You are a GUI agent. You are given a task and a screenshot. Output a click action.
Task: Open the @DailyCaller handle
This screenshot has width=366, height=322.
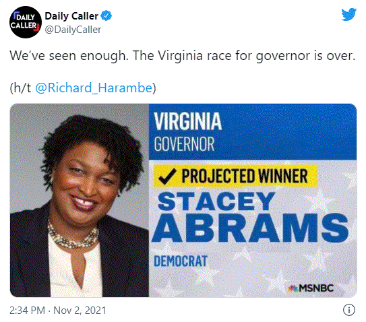(x=73, y=30)
